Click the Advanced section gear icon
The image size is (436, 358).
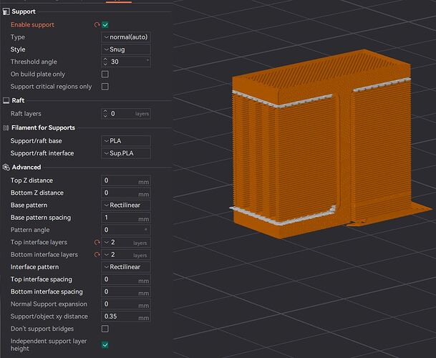(6, 167)
